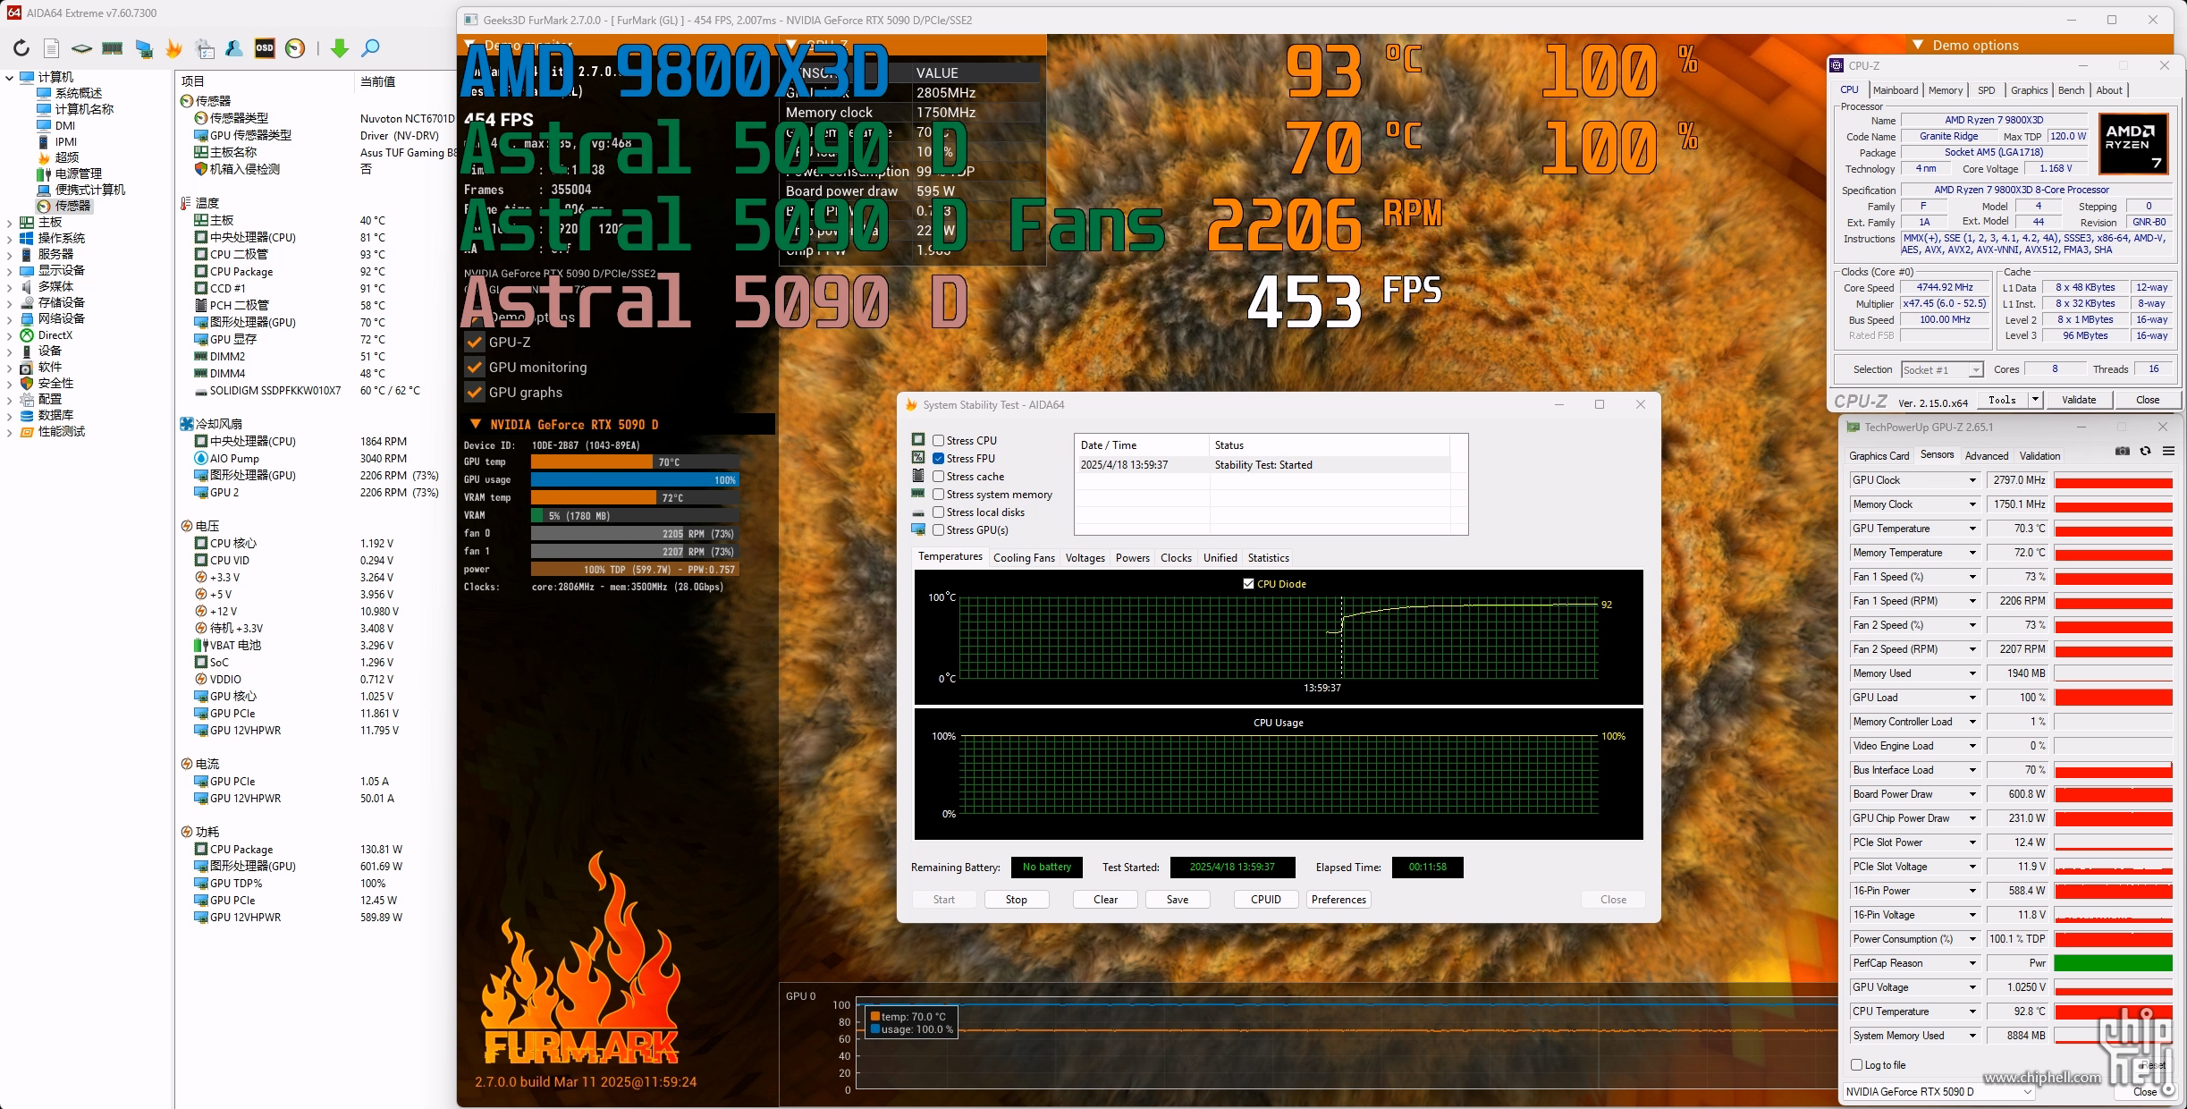Click the Stress local disks drive icon

pyautogui.click(x=918, y=512)
